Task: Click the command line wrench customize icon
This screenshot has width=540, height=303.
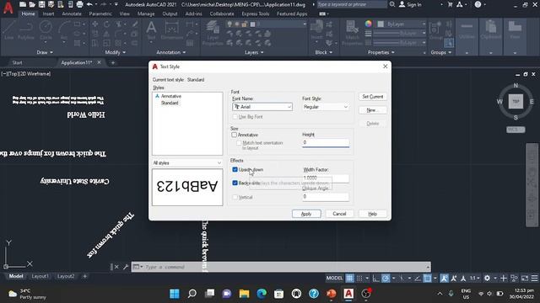Action: coord(126,267)
